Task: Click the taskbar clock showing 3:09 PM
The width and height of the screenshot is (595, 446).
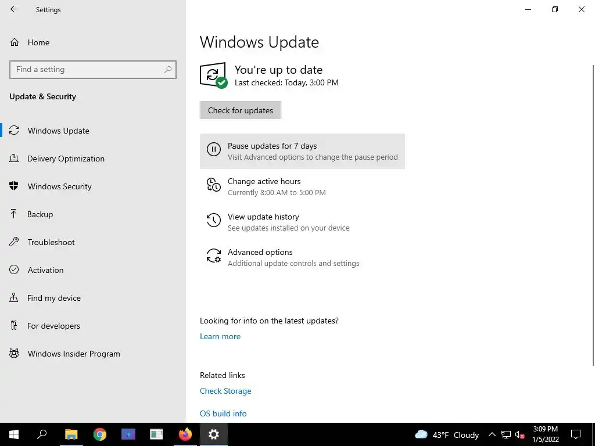Action: [545, 434]
